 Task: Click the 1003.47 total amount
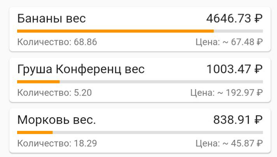coord(229,69)
